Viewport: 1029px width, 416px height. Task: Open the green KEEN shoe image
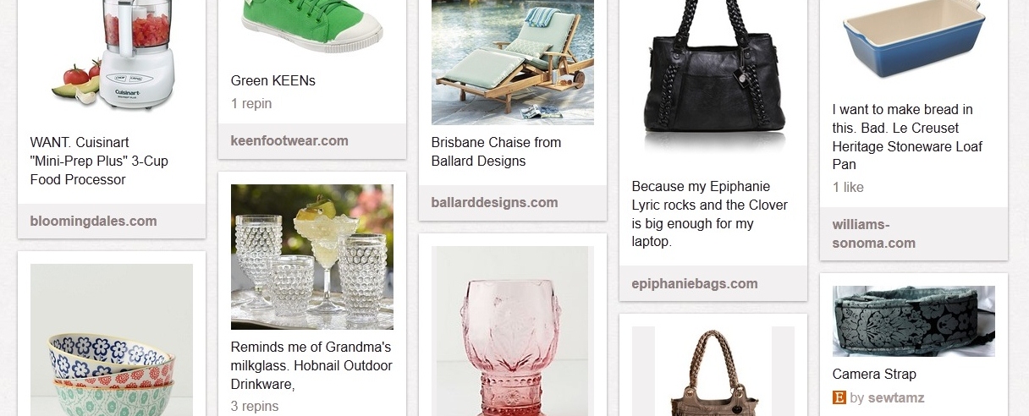(312, 27)
